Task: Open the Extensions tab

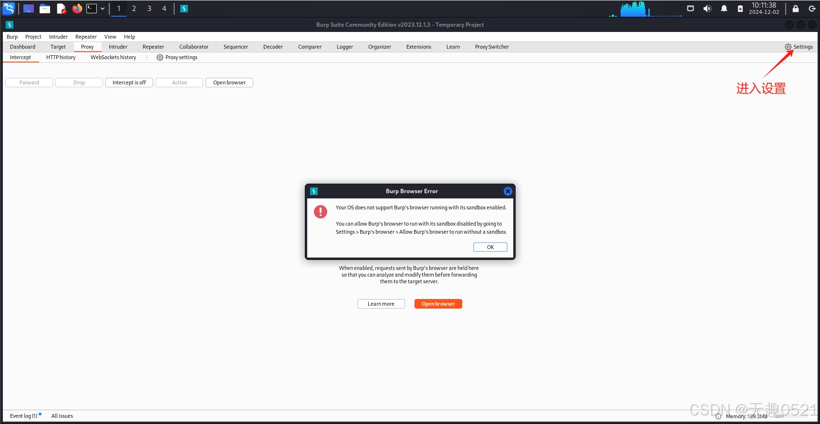Action: click(x=419, y=47)
